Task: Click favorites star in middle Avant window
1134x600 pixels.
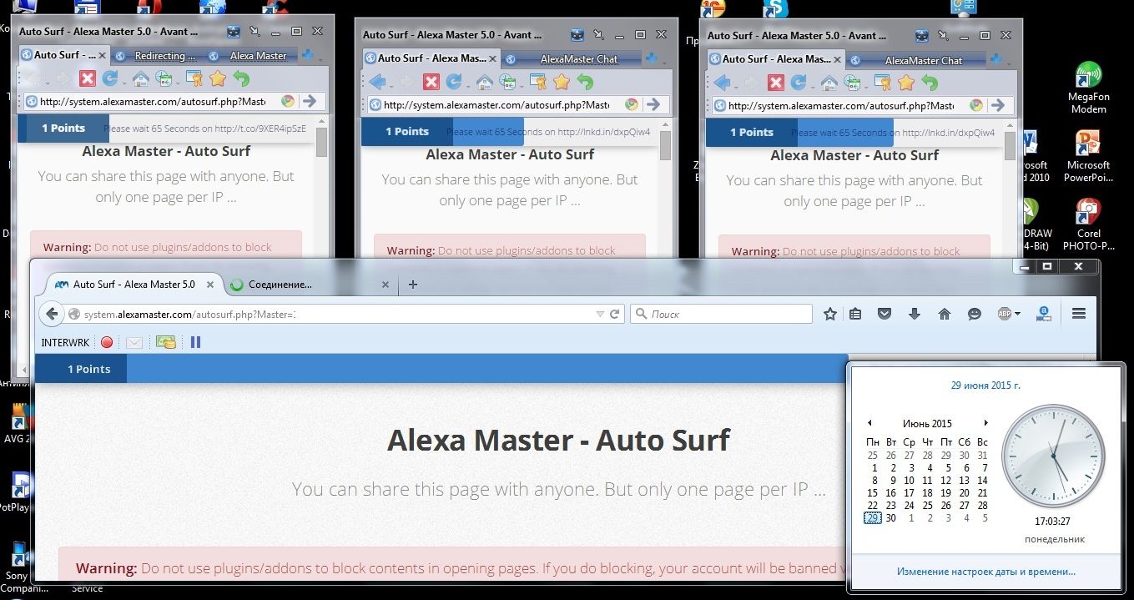Action: [x=562, y=82]
